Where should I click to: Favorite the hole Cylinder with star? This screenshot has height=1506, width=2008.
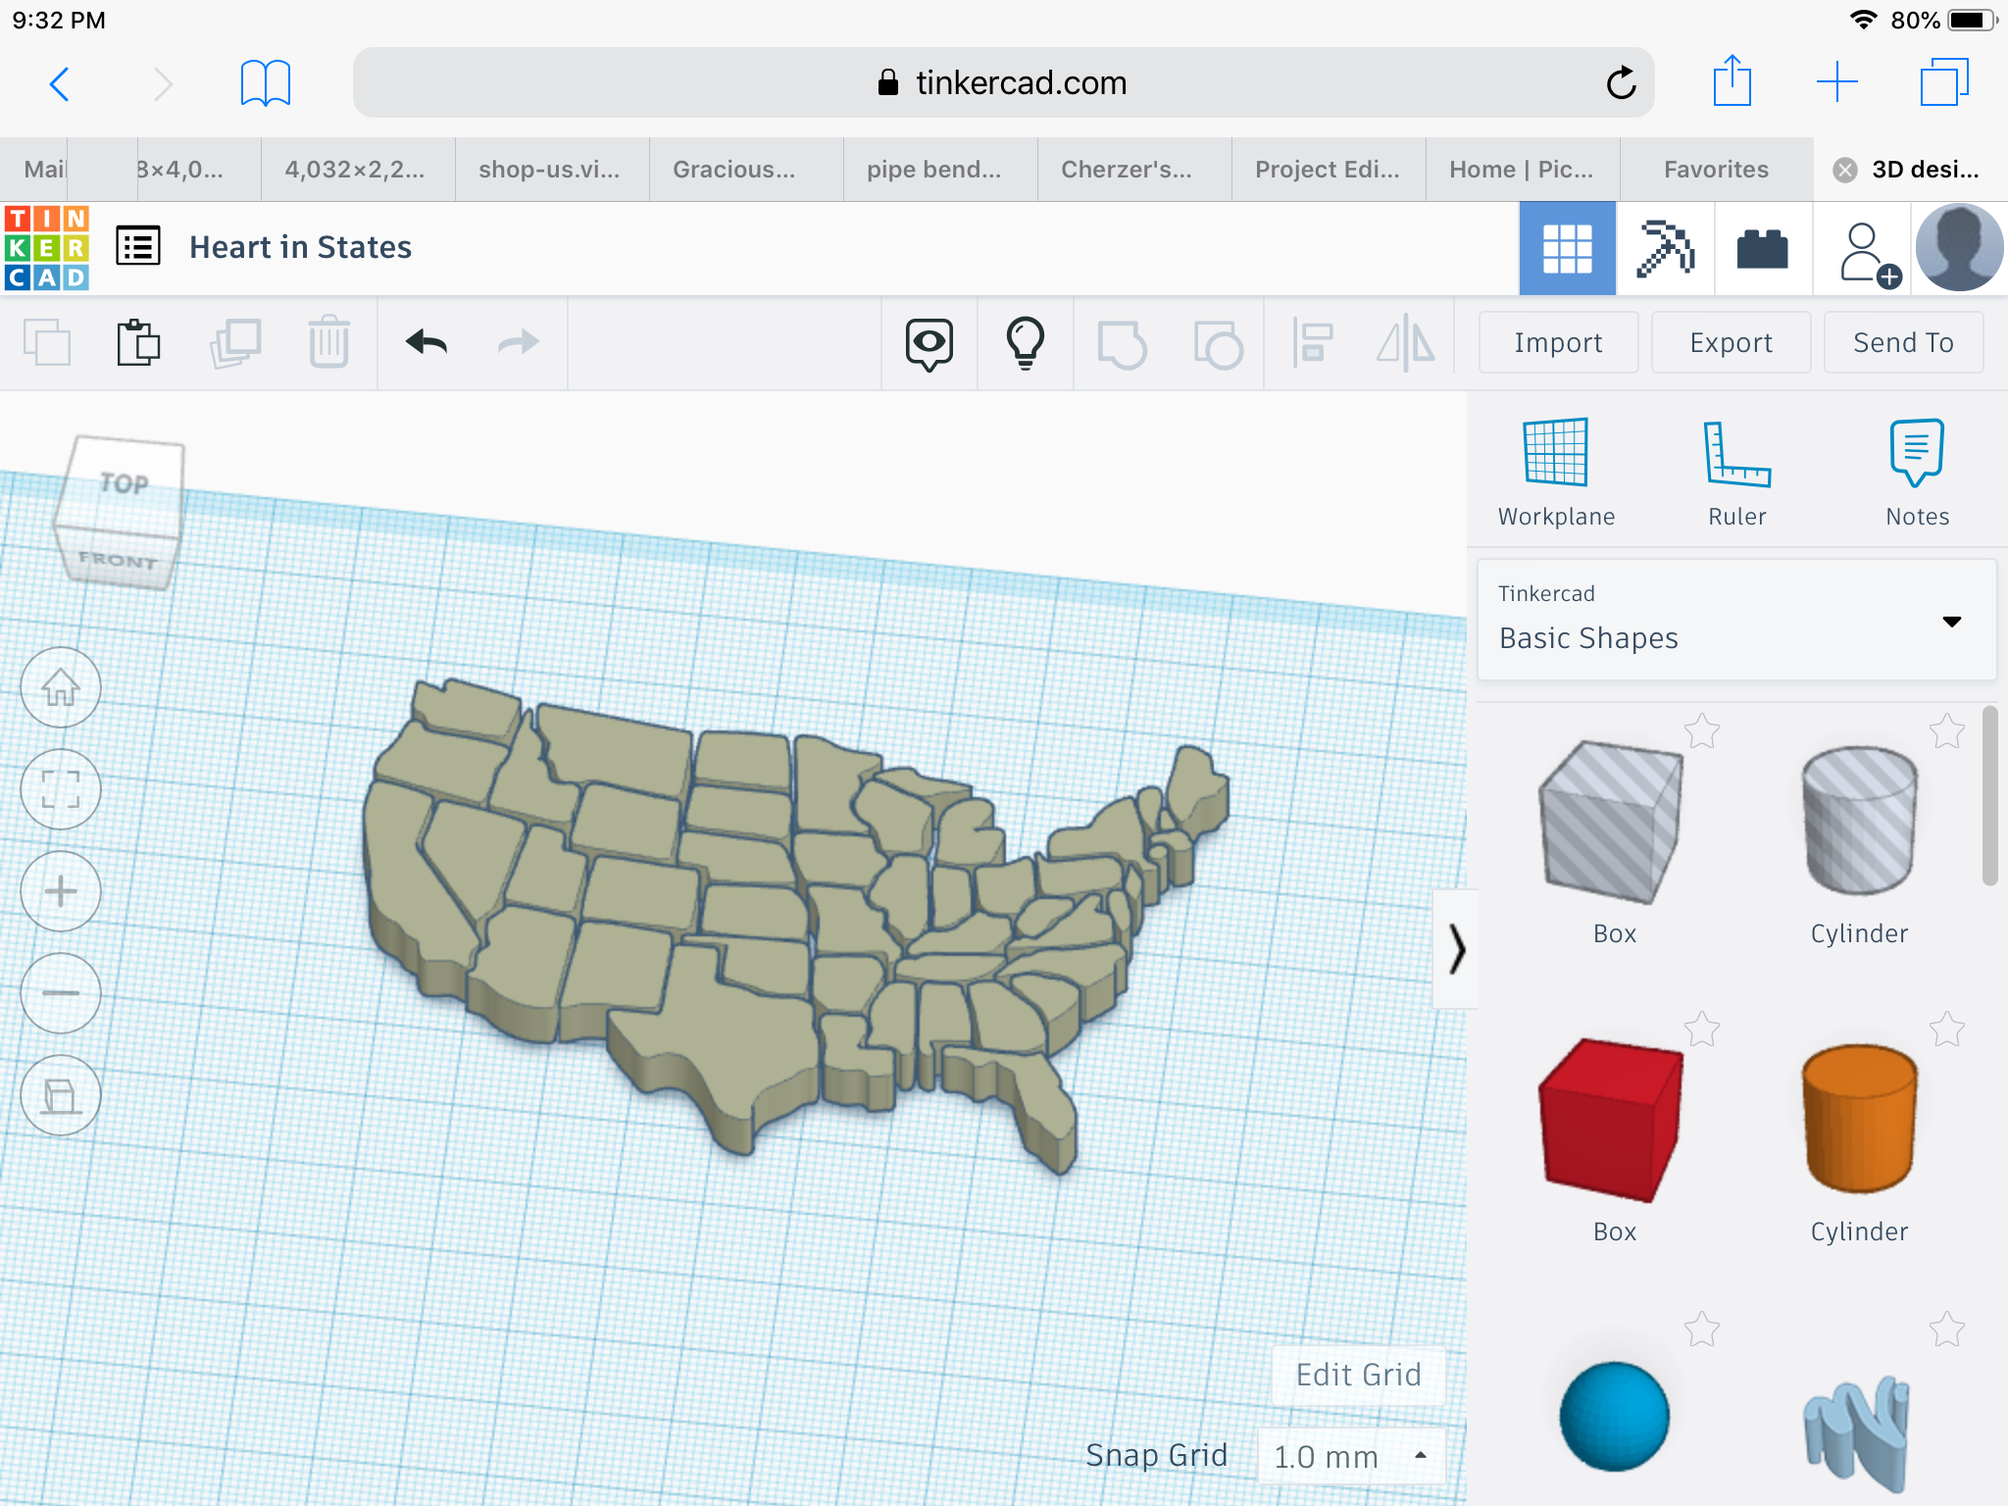pos(1947,731)
